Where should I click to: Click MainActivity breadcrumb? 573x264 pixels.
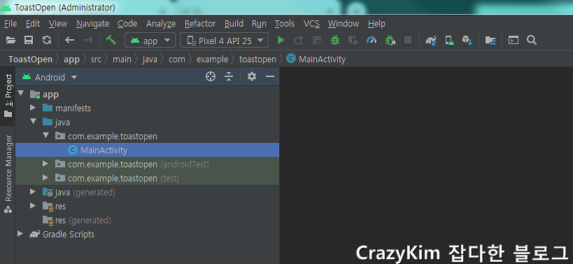[x=316, y=60]
